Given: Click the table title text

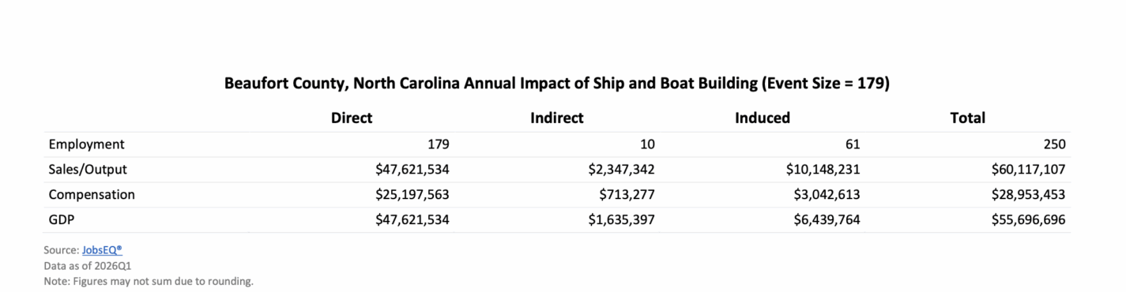Looking at the screenshot, I should click(x=557, y=83).
